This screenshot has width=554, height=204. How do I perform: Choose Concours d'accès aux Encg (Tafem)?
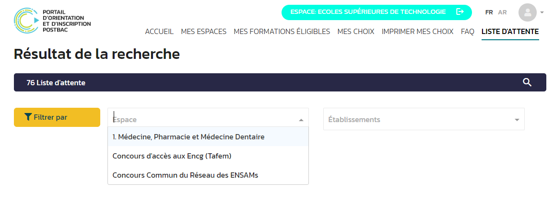pyautogui.click(x=172, y=156)
